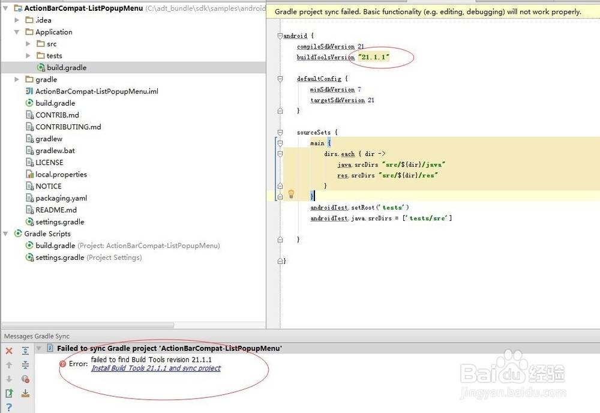600x413 pixels.
Task: Click the info file icon next to 'Failed to sync'
Action: click(50, 348)
